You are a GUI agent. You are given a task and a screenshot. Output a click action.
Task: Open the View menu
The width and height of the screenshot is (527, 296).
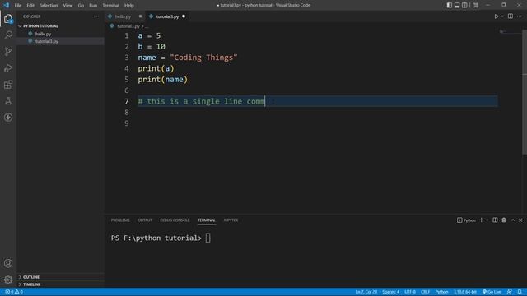68,6
